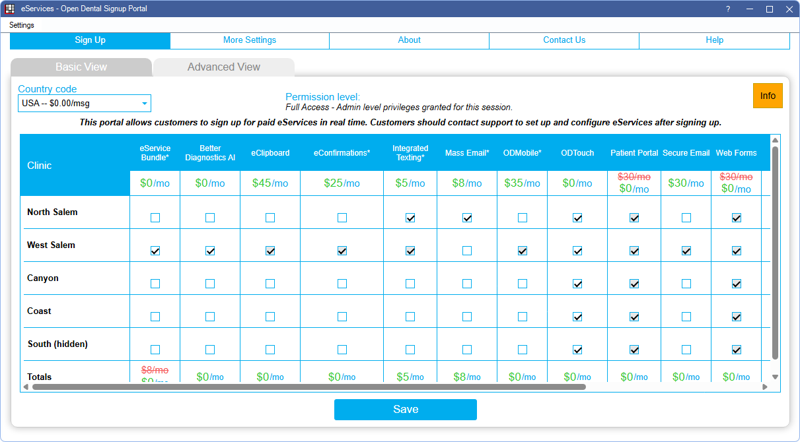Uncheck eService Bundle for West Salem

pos(155,251)
